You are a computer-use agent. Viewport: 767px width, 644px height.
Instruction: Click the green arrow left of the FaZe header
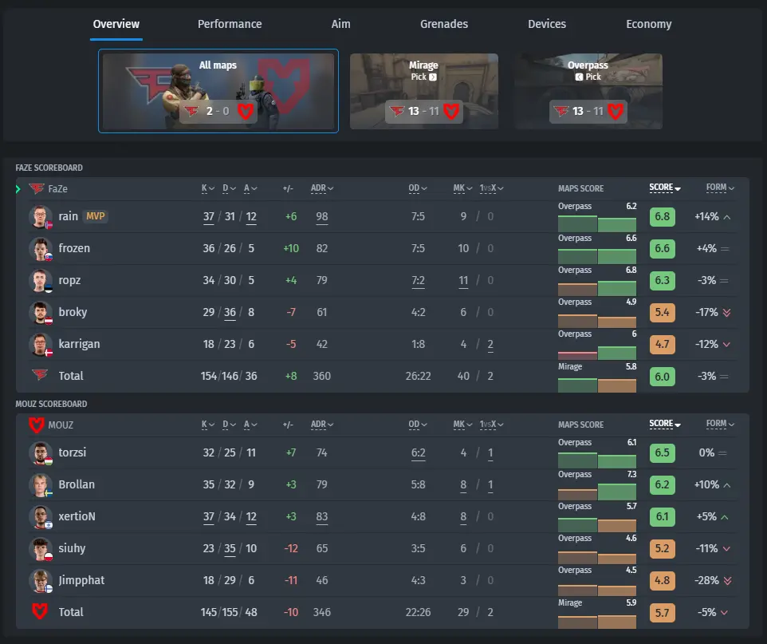tap(18, 189)
